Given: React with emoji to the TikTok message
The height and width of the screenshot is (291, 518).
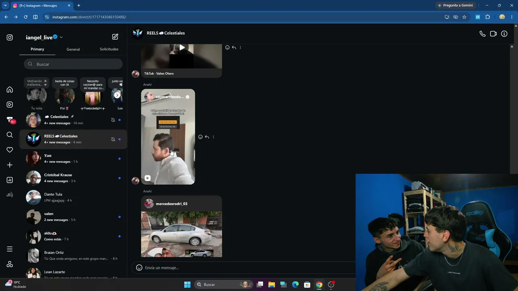Looking at the screenshot, I should [227, 48].
